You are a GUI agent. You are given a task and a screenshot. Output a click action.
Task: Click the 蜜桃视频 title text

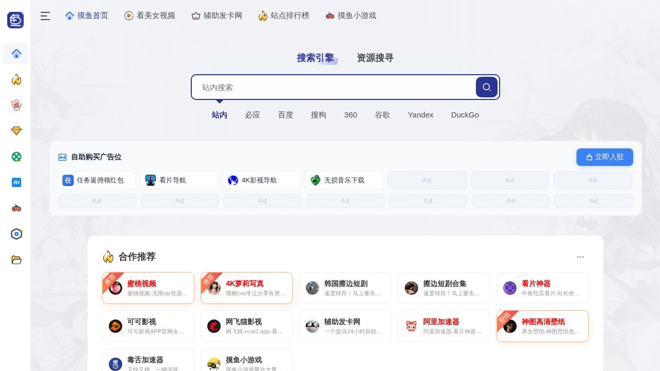[x=142, y=283]
